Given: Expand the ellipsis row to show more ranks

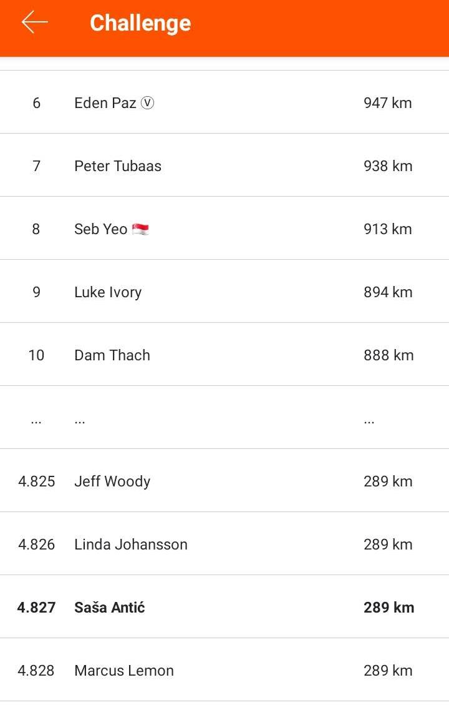Looking at the screenshot, I should [224, 417].
